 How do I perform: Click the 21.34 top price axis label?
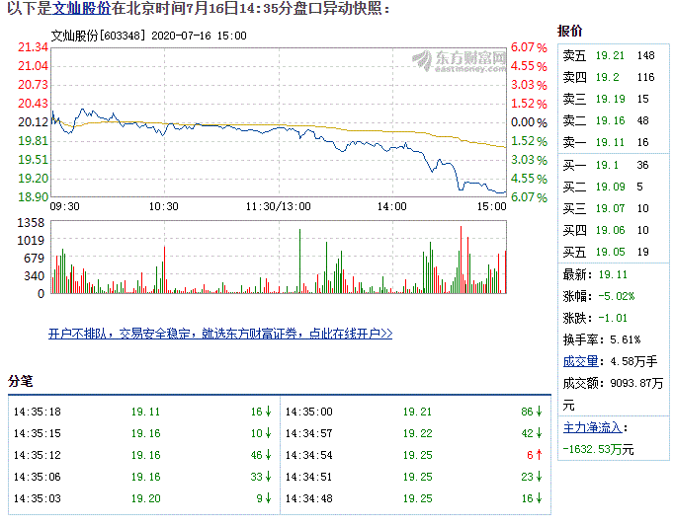click(x=33, y=47)
